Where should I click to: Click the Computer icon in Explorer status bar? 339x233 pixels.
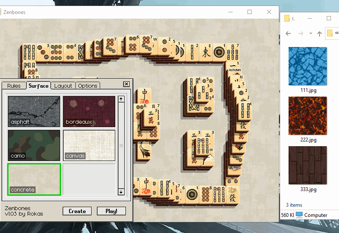point(299,215)
